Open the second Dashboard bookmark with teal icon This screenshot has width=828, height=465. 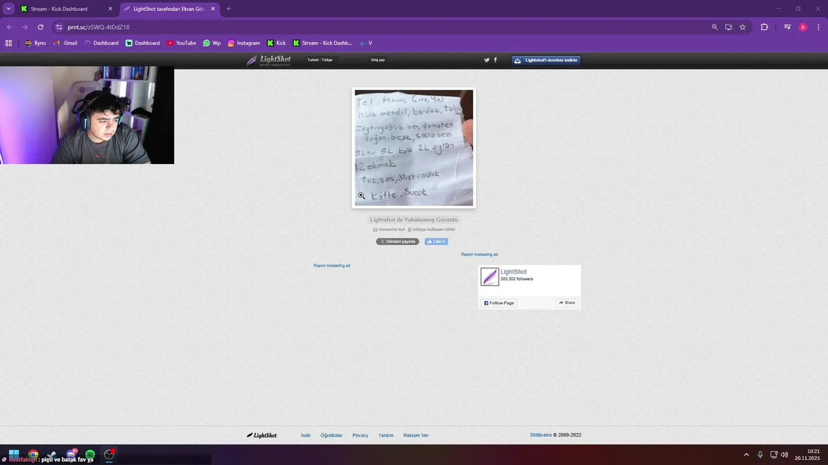coord(142,43)
